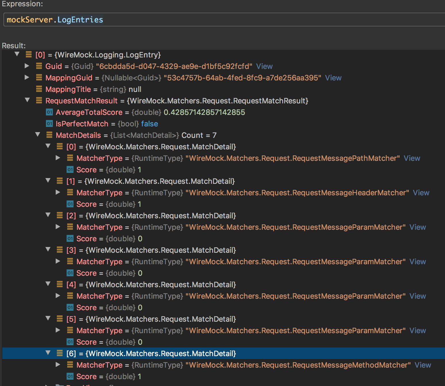Select Score = 0 row under [4]

(224, 308)
